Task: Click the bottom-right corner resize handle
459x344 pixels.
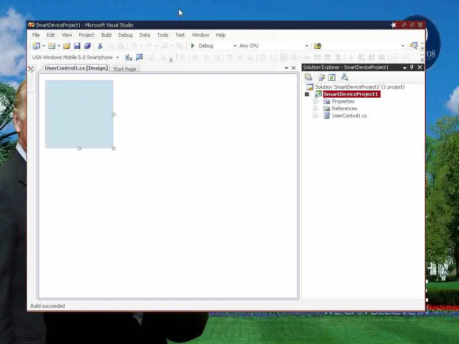Action: pyautogui.click(x=113, y=149)
